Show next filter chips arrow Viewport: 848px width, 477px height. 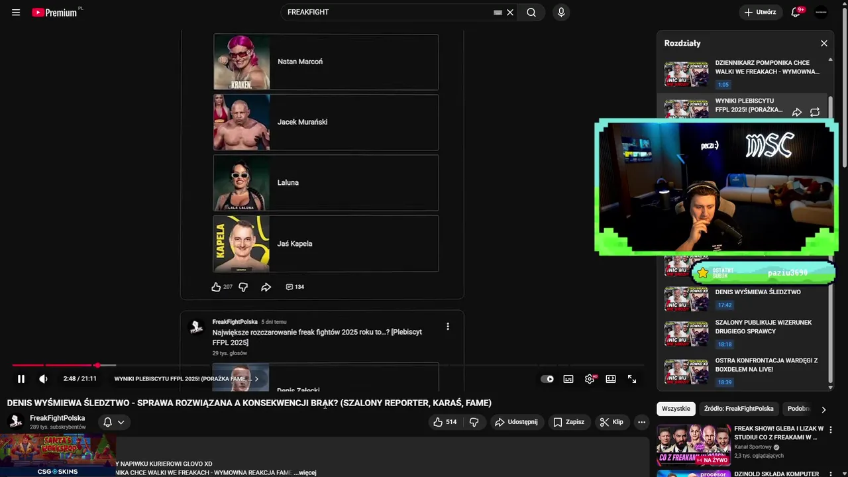pyautogui.click(x=823, y=409)
